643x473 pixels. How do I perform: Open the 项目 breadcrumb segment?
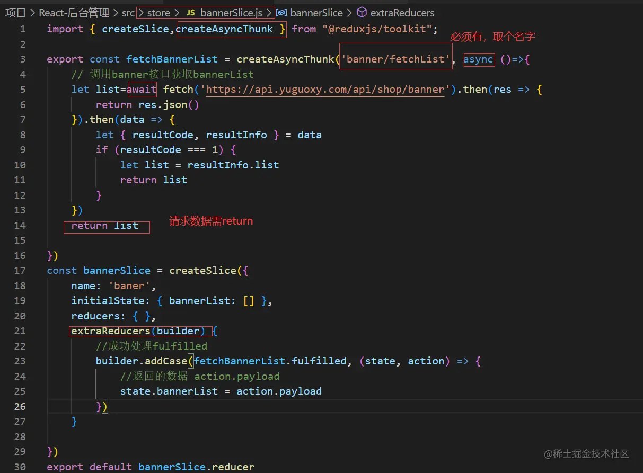click(x=15, y=13)
